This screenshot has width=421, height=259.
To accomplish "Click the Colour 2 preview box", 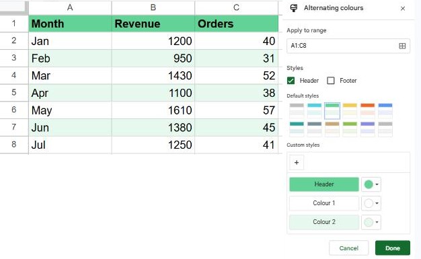I will click(x=323, y=222).
